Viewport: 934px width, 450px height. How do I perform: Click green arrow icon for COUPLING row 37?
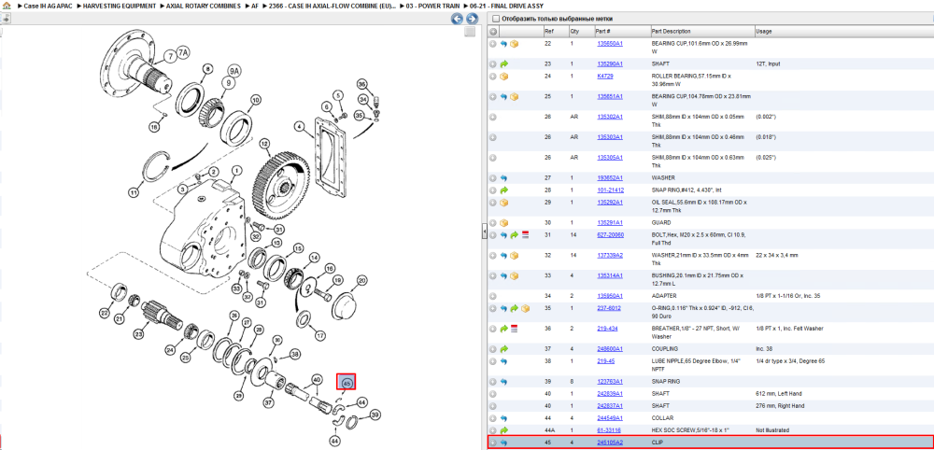[x=504, y=349]
